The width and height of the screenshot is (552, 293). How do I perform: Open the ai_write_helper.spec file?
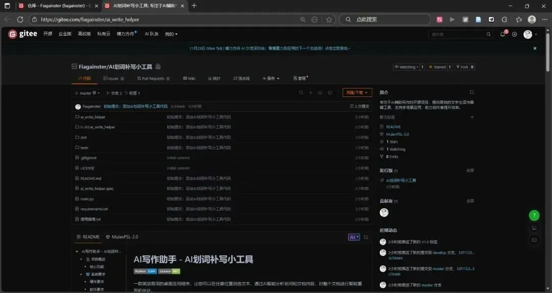tap(97, 188)
